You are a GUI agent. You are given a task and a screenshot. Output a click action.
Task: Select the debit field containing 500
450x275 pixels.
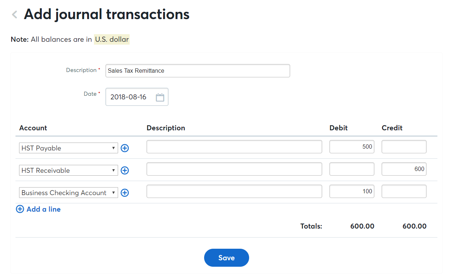(x=352, y=146)
